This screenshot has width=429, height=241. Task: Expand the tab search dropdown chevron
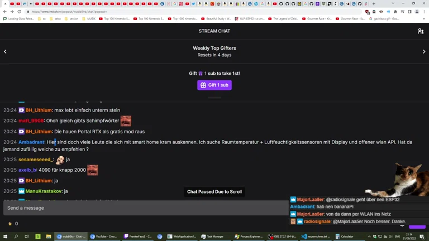(393, 3)
